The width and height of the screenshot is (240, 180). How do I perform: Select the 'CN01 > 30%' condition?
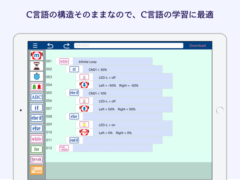tap(98, 70)
